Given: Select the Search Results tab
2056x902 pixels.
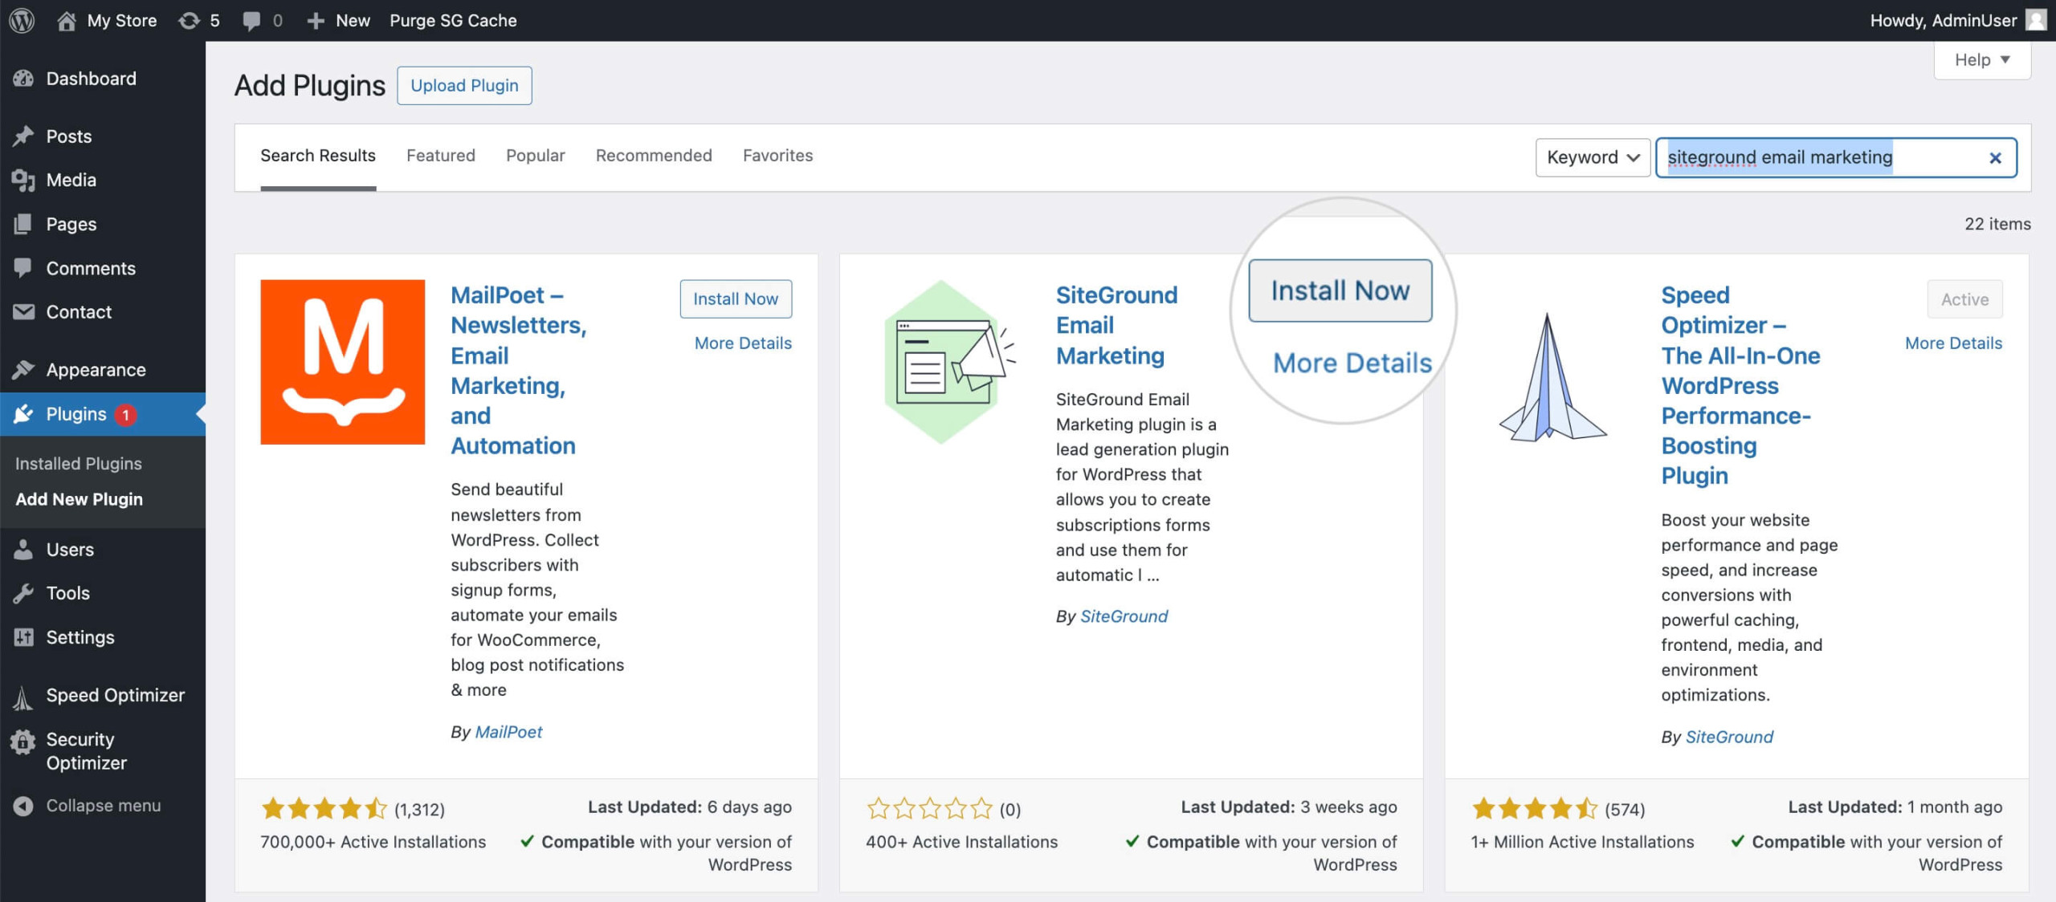Looking at the screenshot, I should coord(319,155).
